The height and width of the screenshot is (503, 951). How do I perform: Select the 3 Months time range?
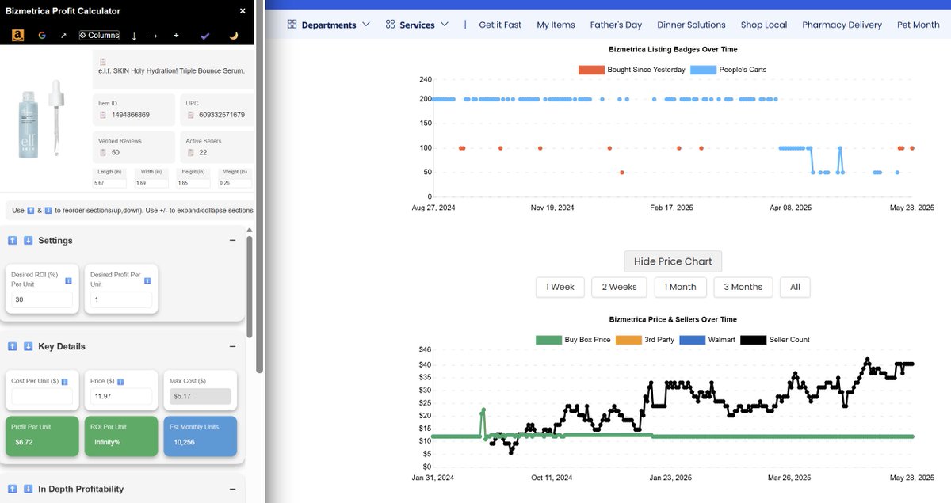(743, 287)
